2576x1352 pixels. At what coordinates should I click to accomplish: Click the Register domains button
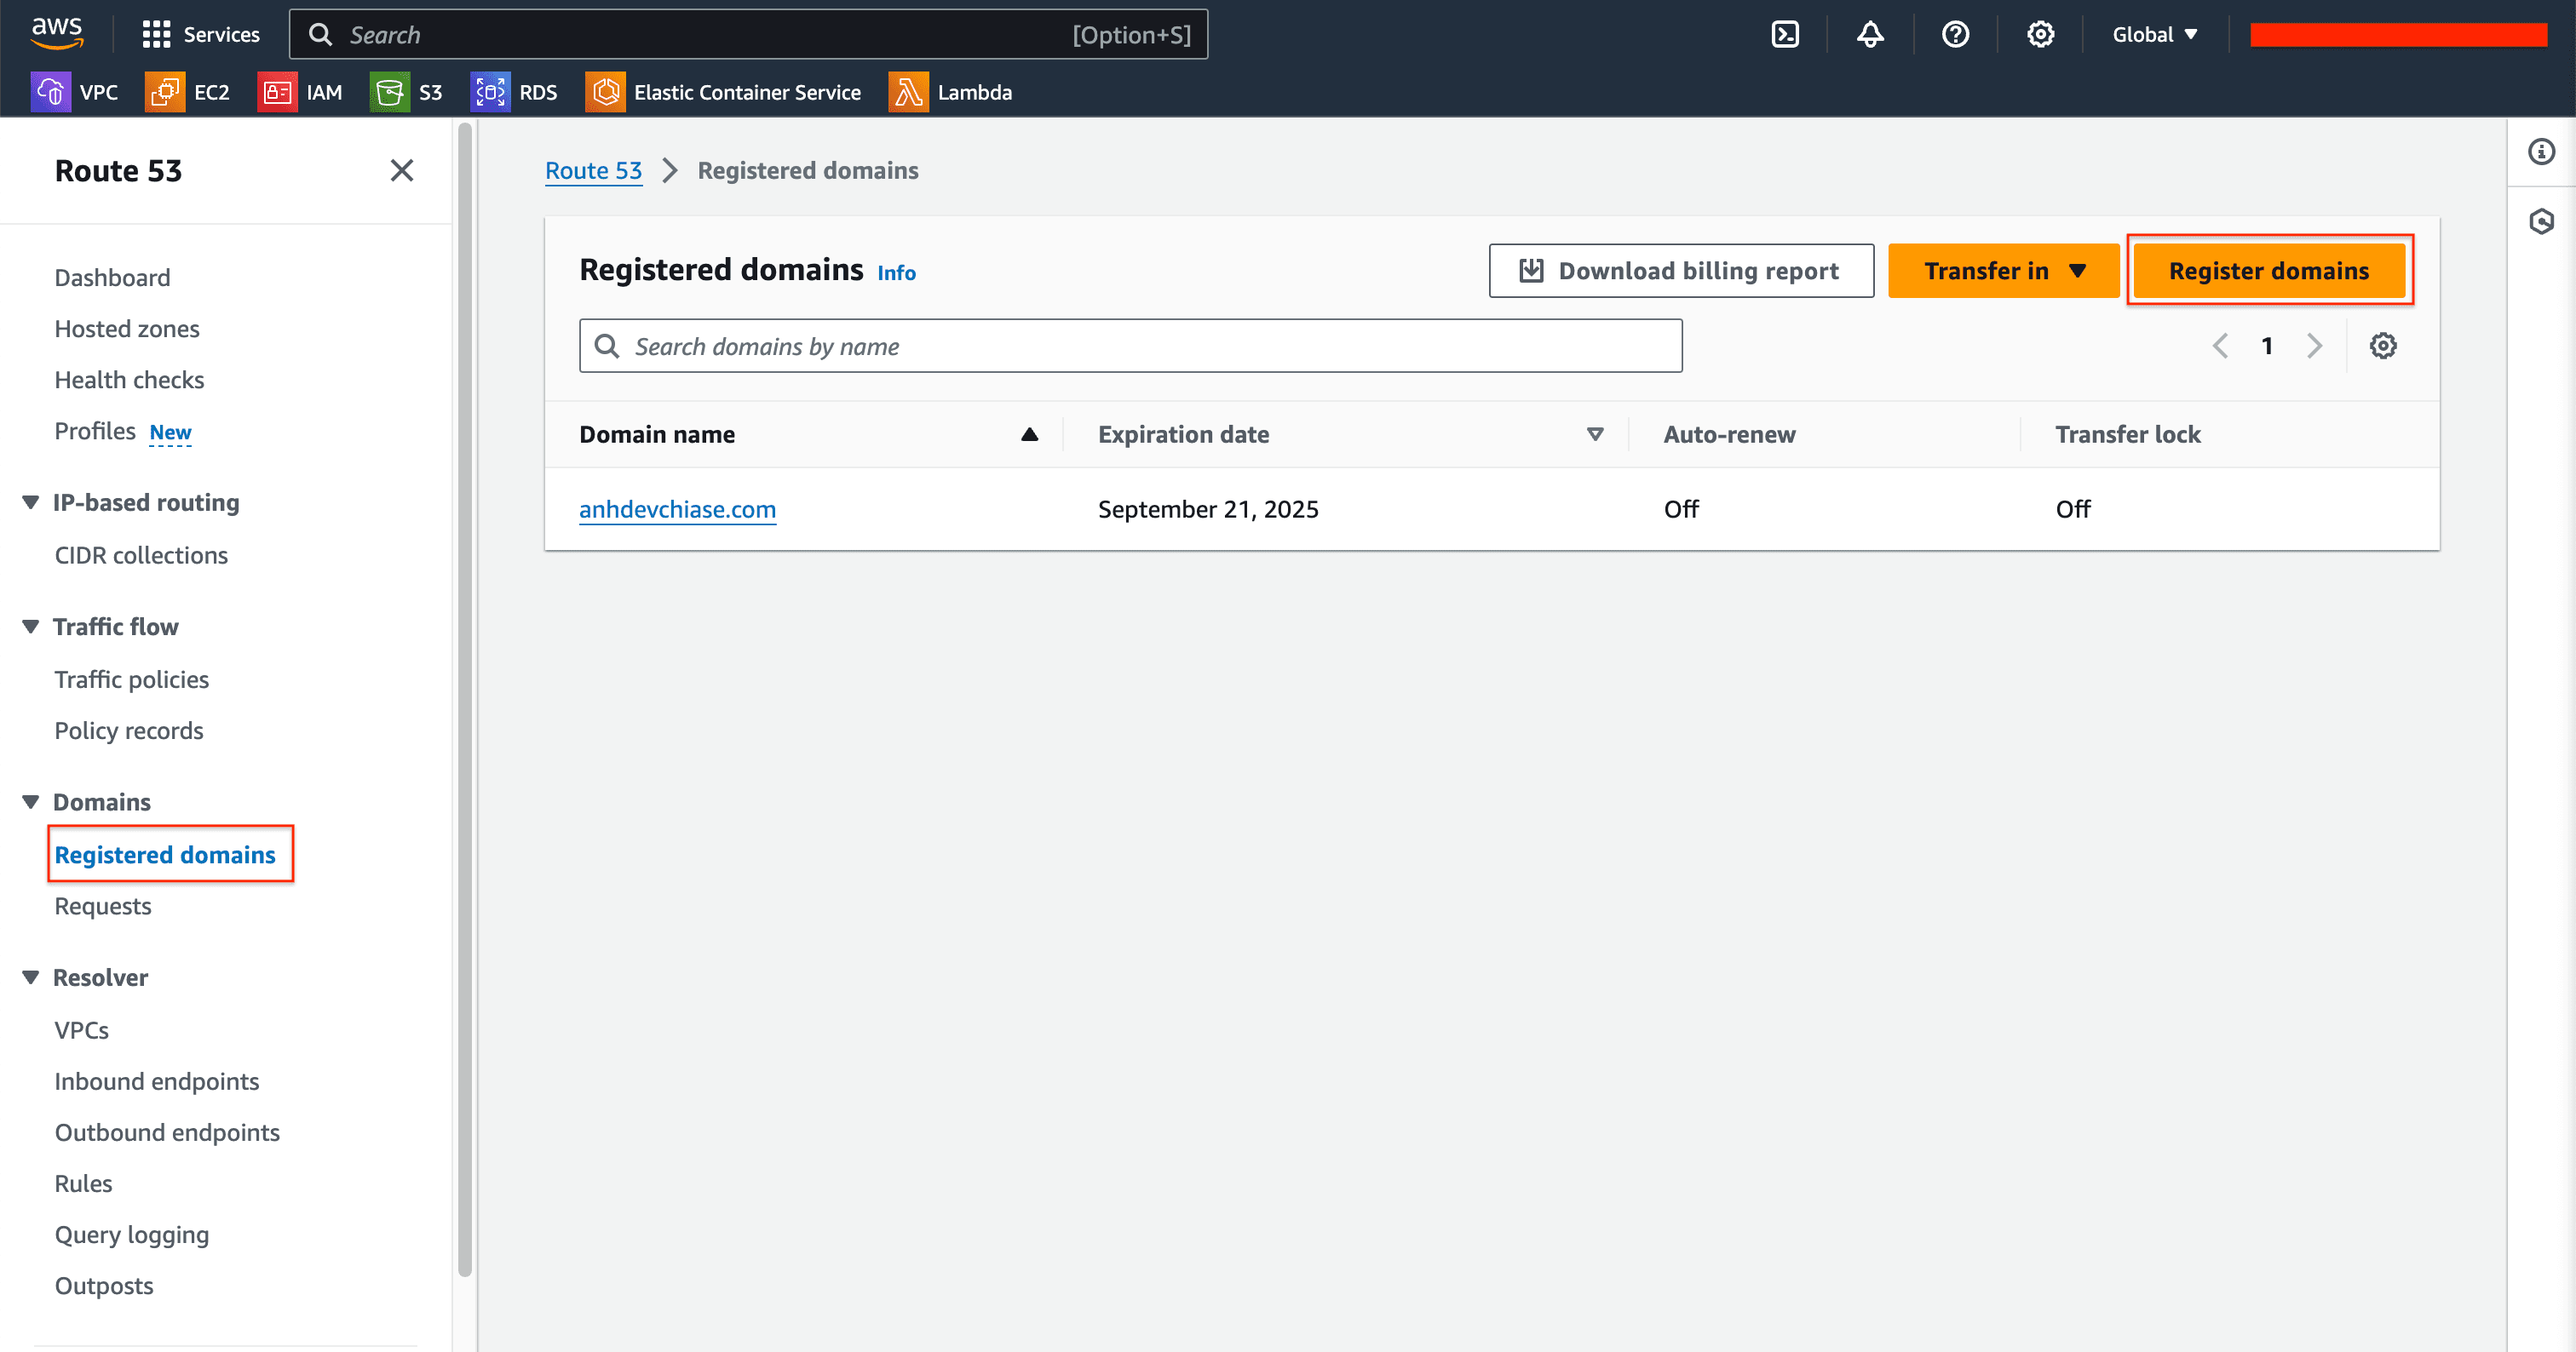click(2268, 271)
